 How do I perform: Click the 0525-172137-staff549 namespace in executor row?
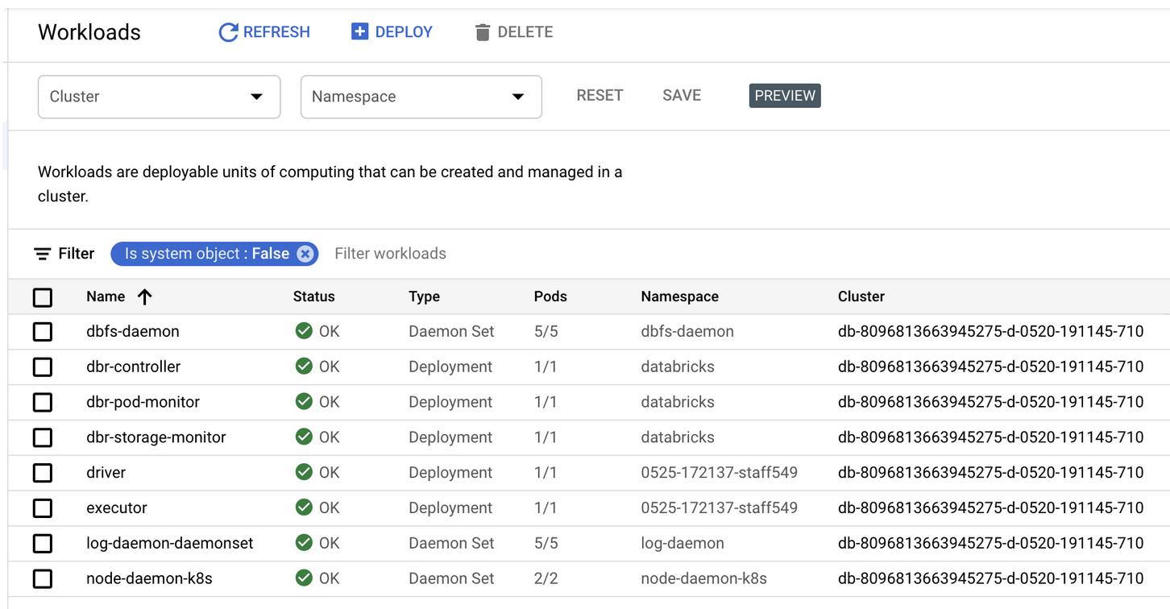(720, 508)
